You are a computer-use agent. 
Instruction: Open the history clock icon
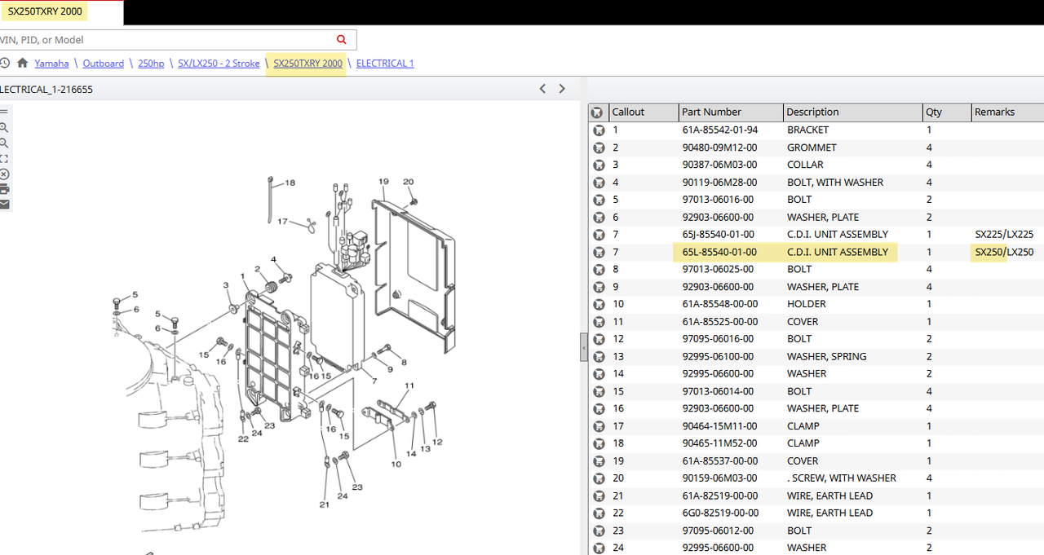[x=4, y=63]
